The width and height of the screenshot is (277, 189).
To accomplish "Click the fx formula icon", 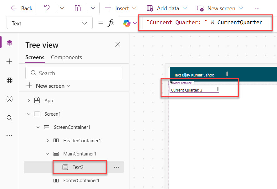I will pos(111,23).
